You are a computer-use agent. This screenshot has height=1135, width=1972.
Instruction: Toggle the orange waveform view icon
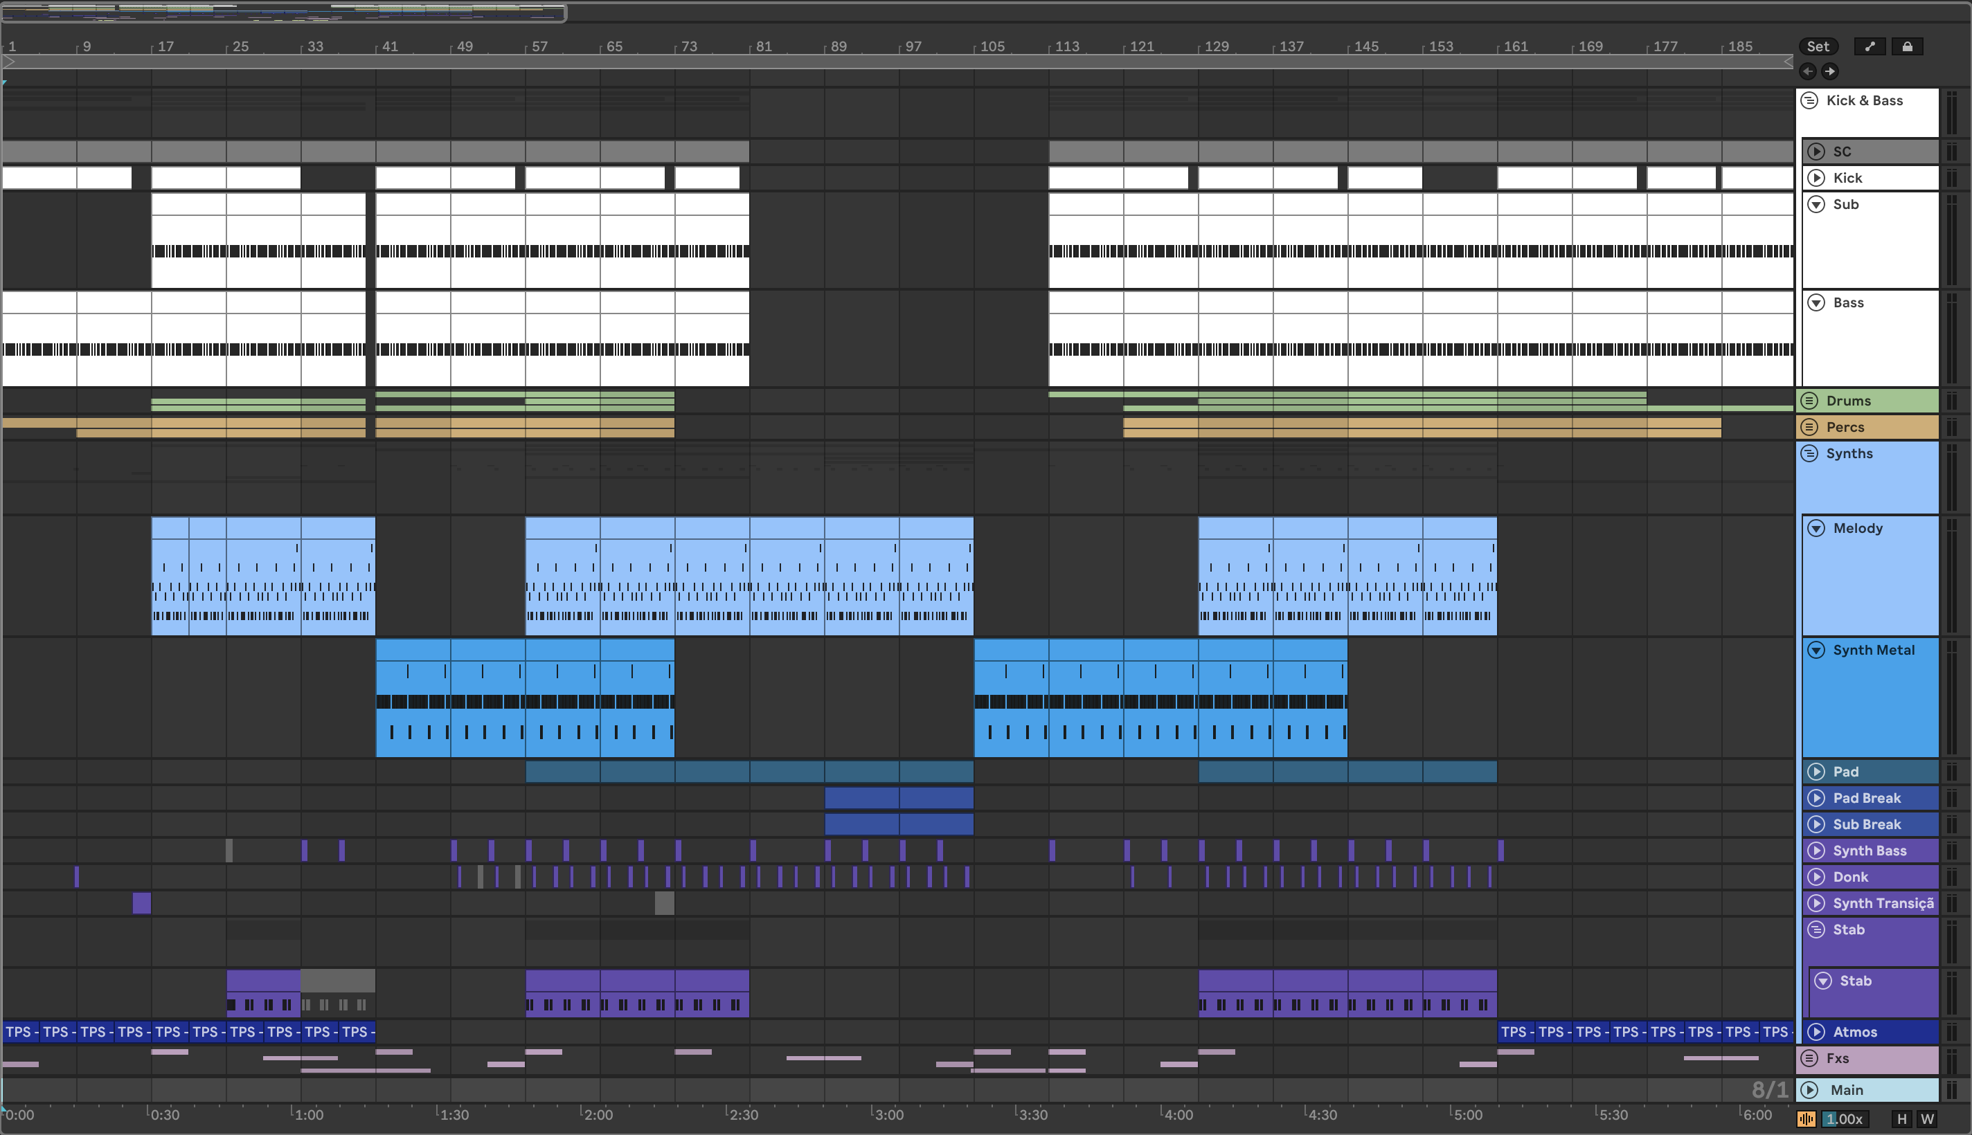coord(1806,1119)
